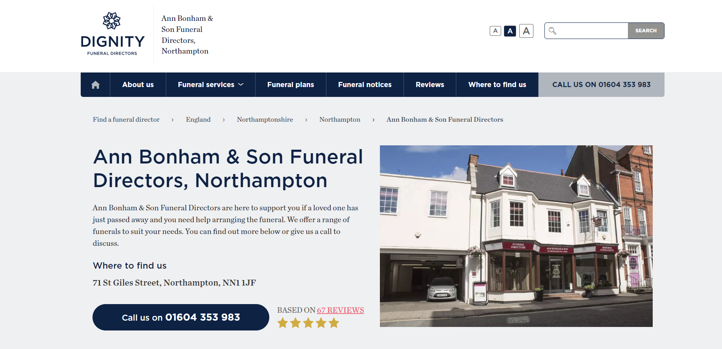The width and height of the screenshot is (722, 349).
Task: Open the Northamptonshire breadcrumb link
Action: (x=265, y=119)
